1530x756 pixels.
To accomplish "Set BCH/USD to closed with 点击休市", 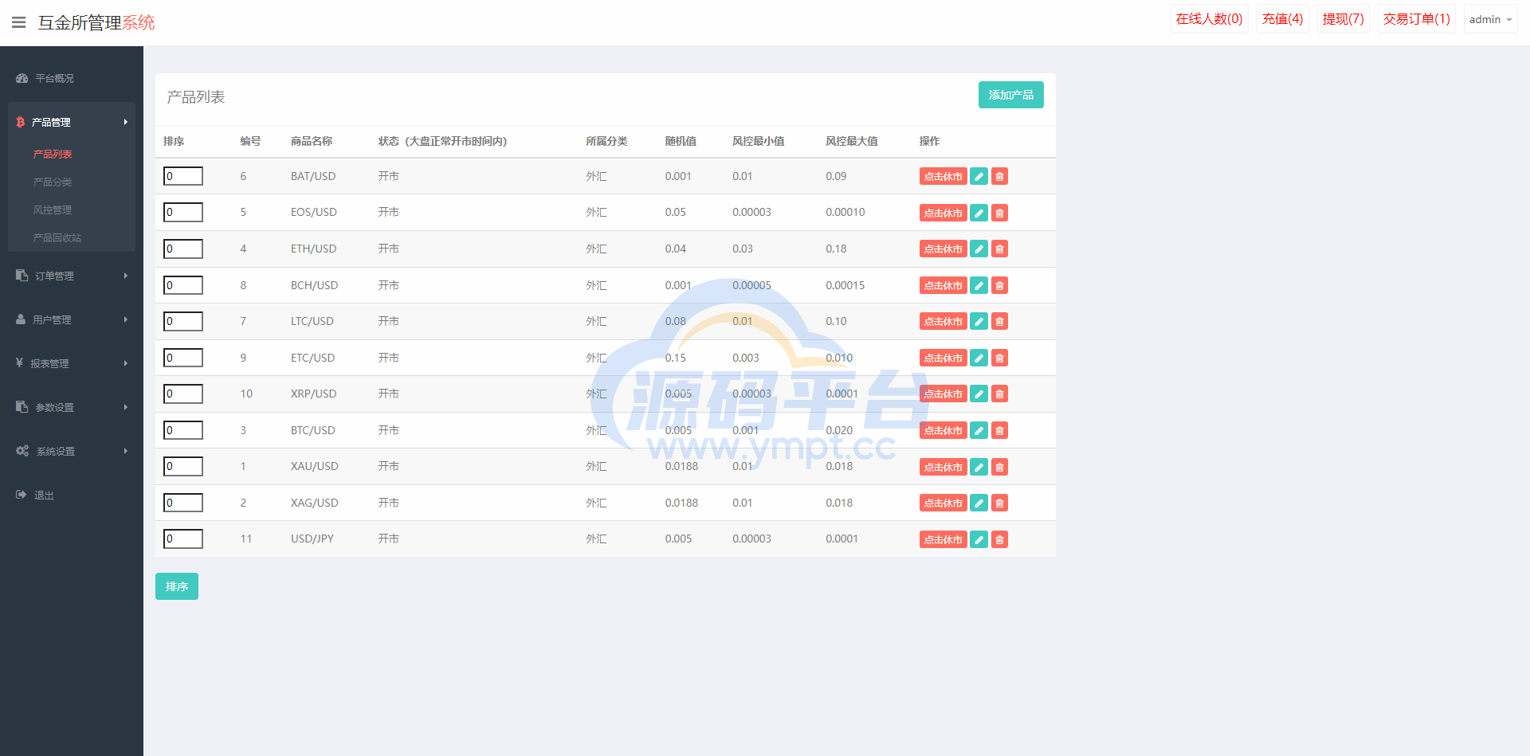I will pos(943,285).
